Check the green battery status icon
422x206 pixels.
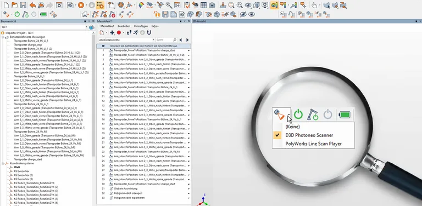coord(43,14)
